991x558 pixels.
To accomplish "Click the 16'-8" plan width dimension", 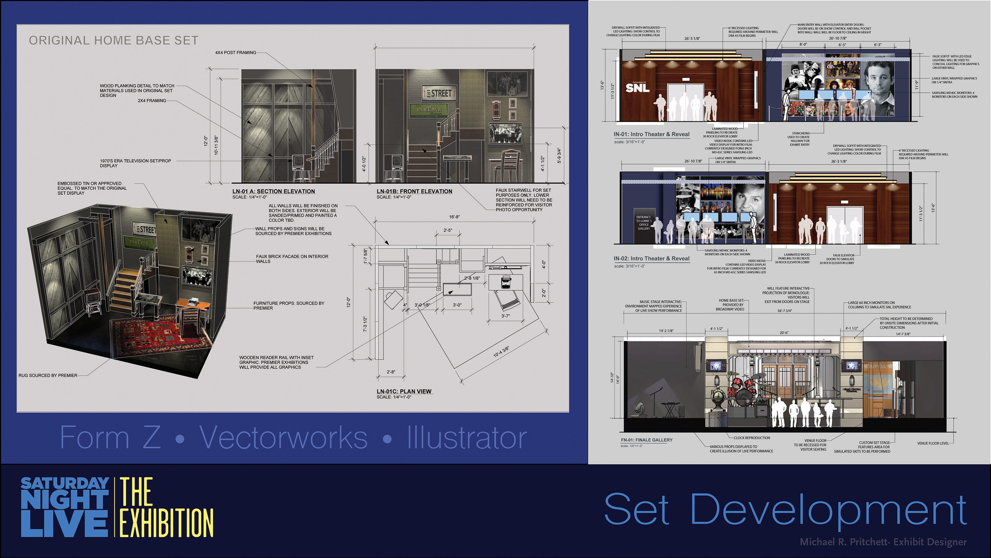I will 454,217.
